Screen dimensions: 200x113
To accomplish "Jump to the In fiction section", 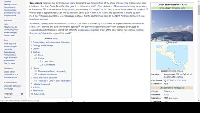I will [x=36, y=87].
